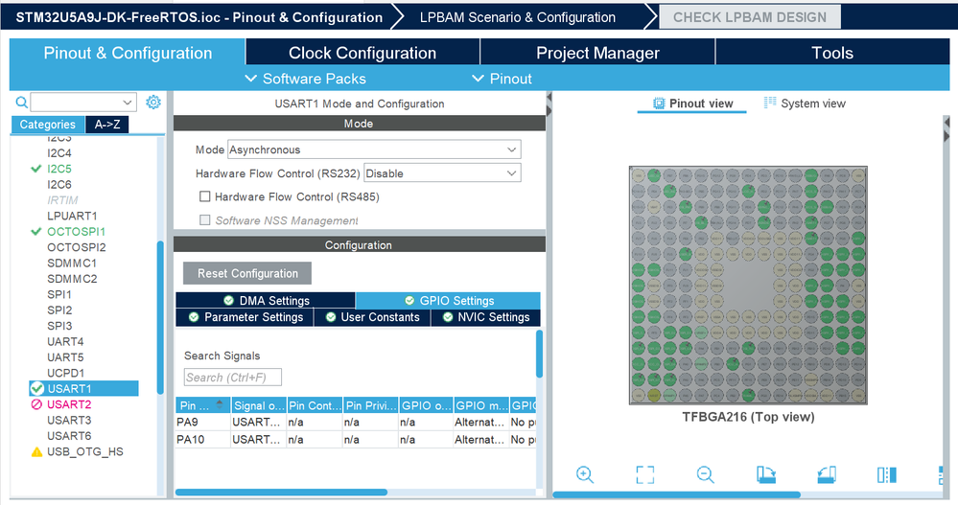Click the TFBGA216 chip package diagram
The height and width of the screenshot is (505, 958).
pos(748,286)
